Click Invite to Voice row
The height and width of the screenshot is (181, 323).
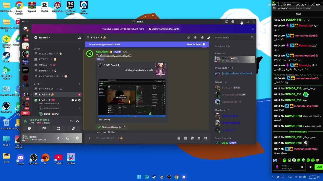(60, 109)
